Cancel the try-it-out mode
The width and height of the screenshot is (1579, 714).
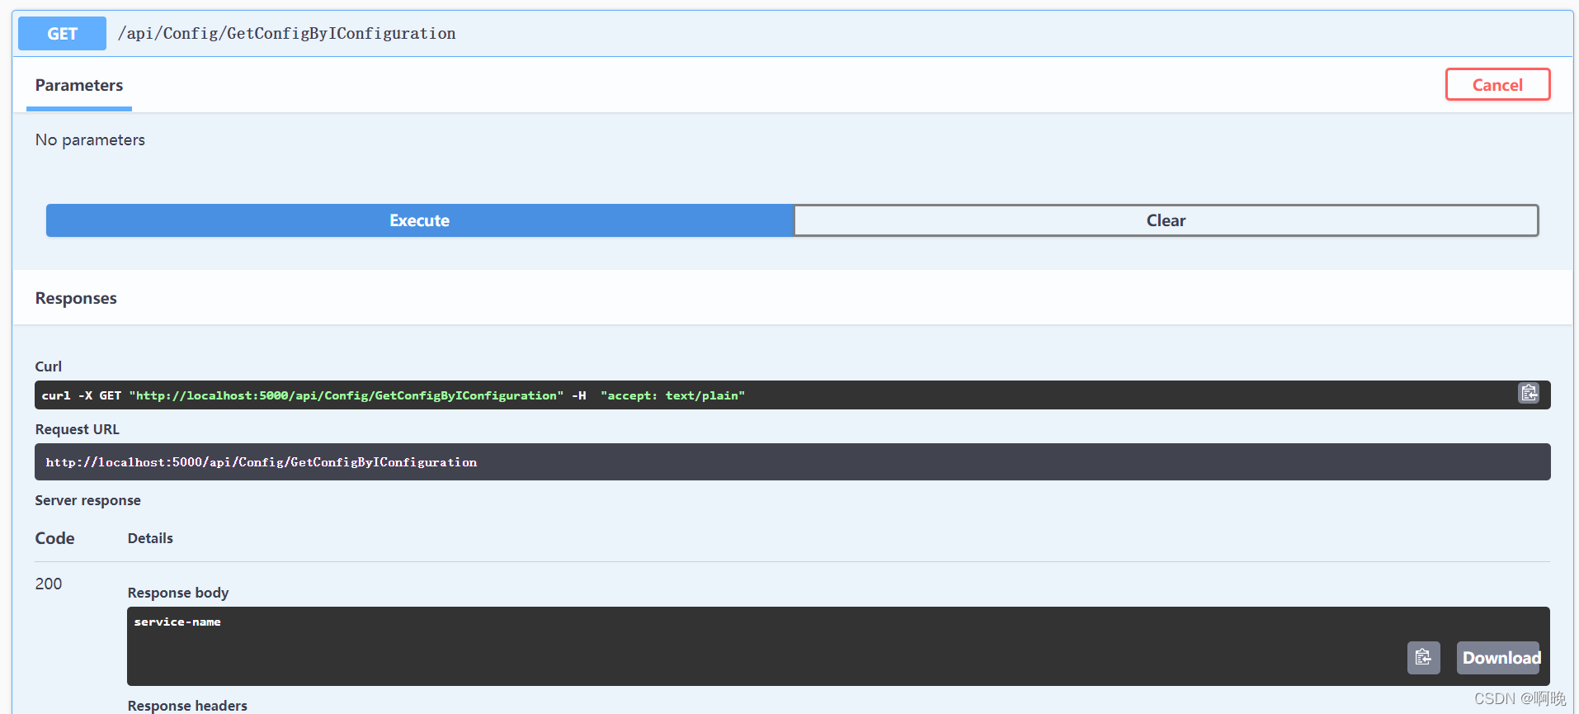click(x=1497, y=84)
